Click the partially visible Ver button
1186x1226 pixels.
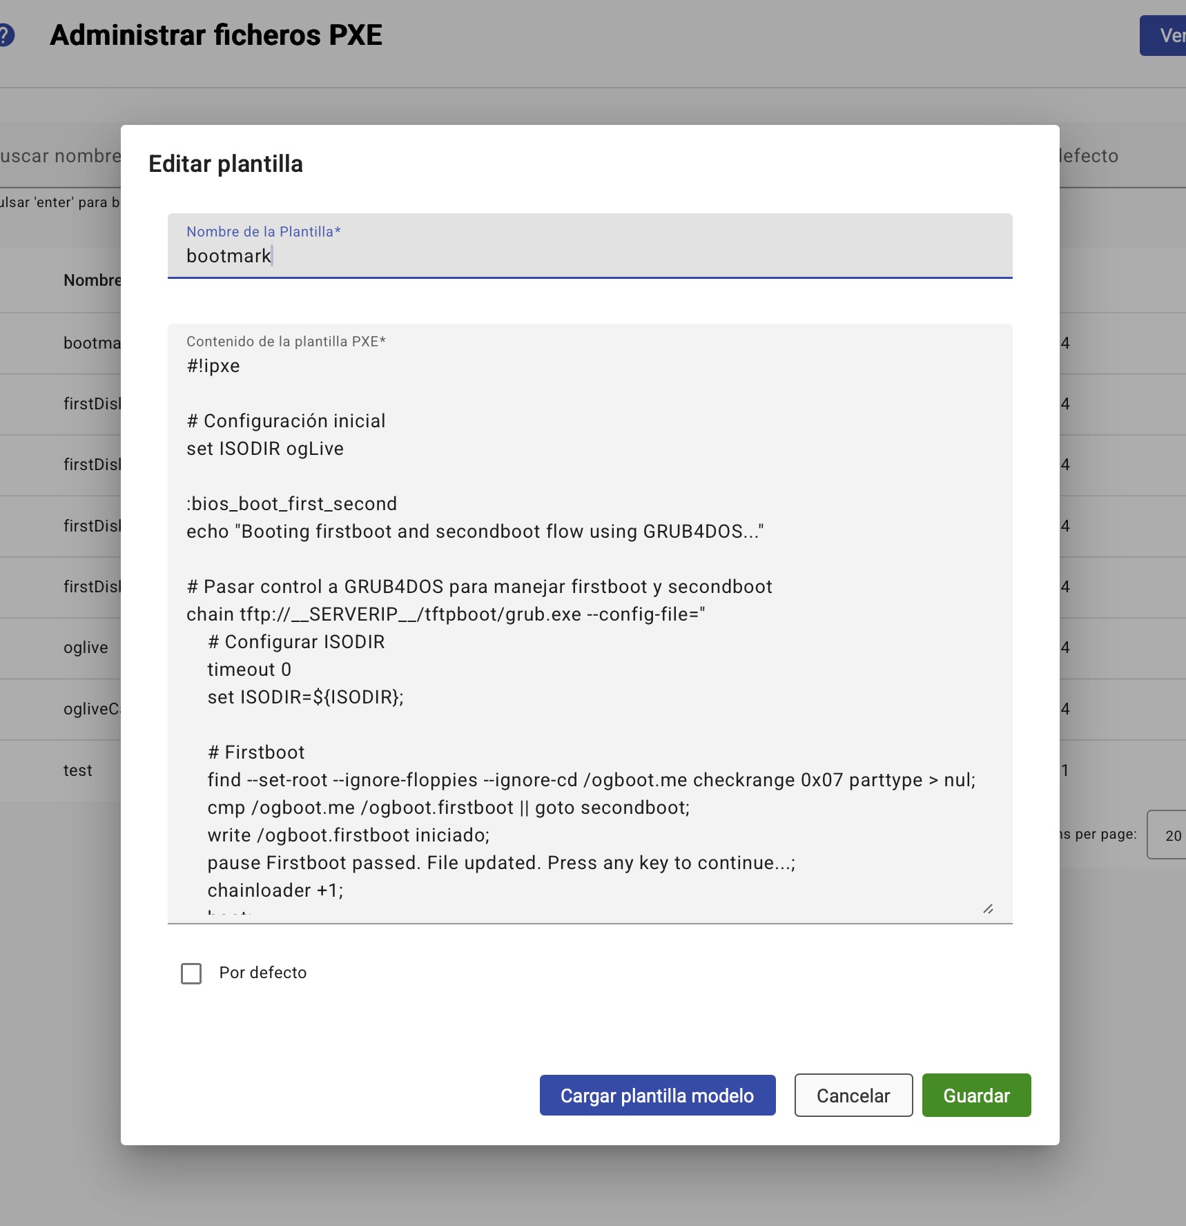(x=1165, y=35)
